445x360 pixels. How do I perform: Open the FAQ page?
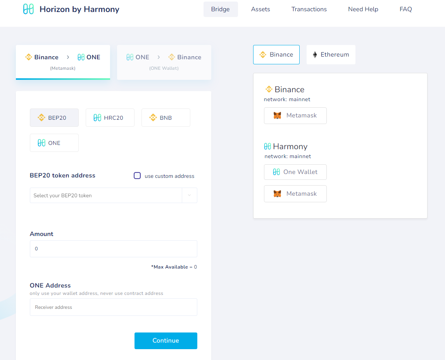[405, 9]
